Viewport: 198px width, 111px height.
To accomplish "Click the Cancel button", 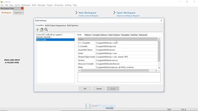I will tap(99, 88).
